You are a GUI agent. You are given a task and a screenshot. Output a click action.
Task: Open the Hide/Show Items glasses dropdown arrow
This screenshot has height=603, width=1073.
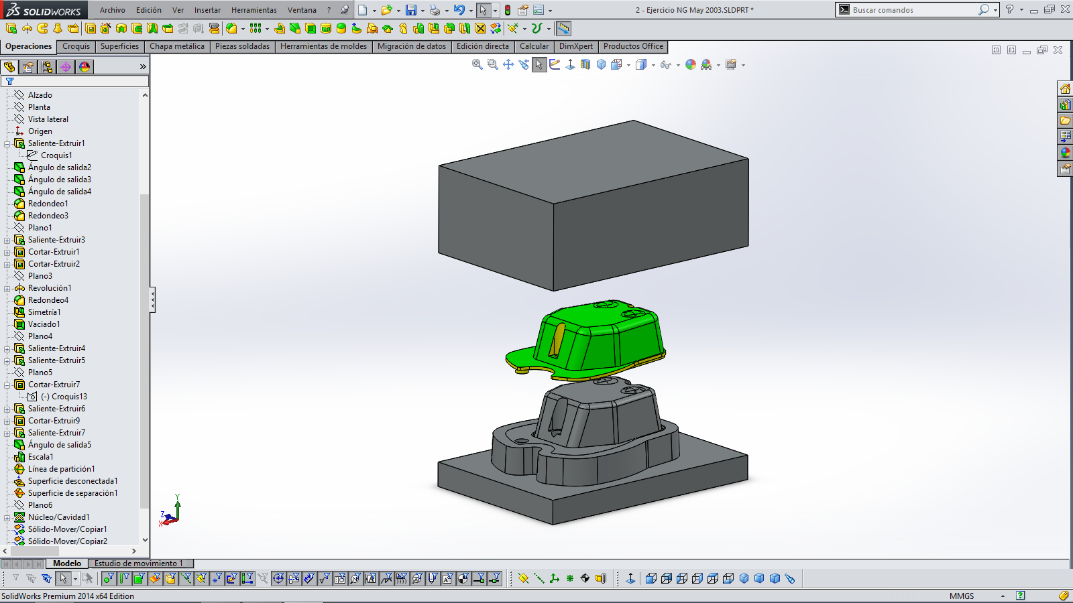[678, 66]
